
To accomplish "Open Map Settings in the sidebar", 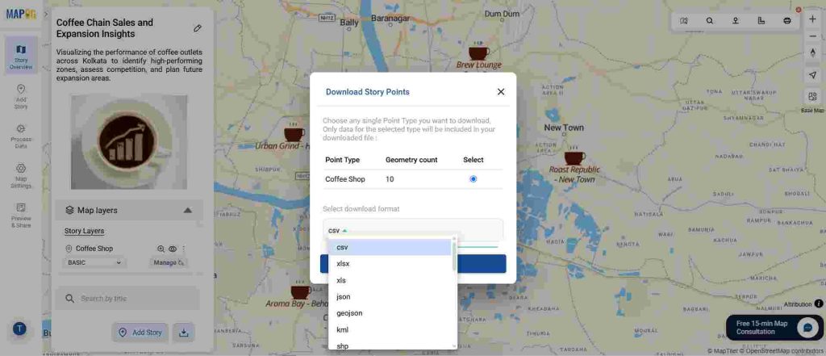I will [20, 176].
